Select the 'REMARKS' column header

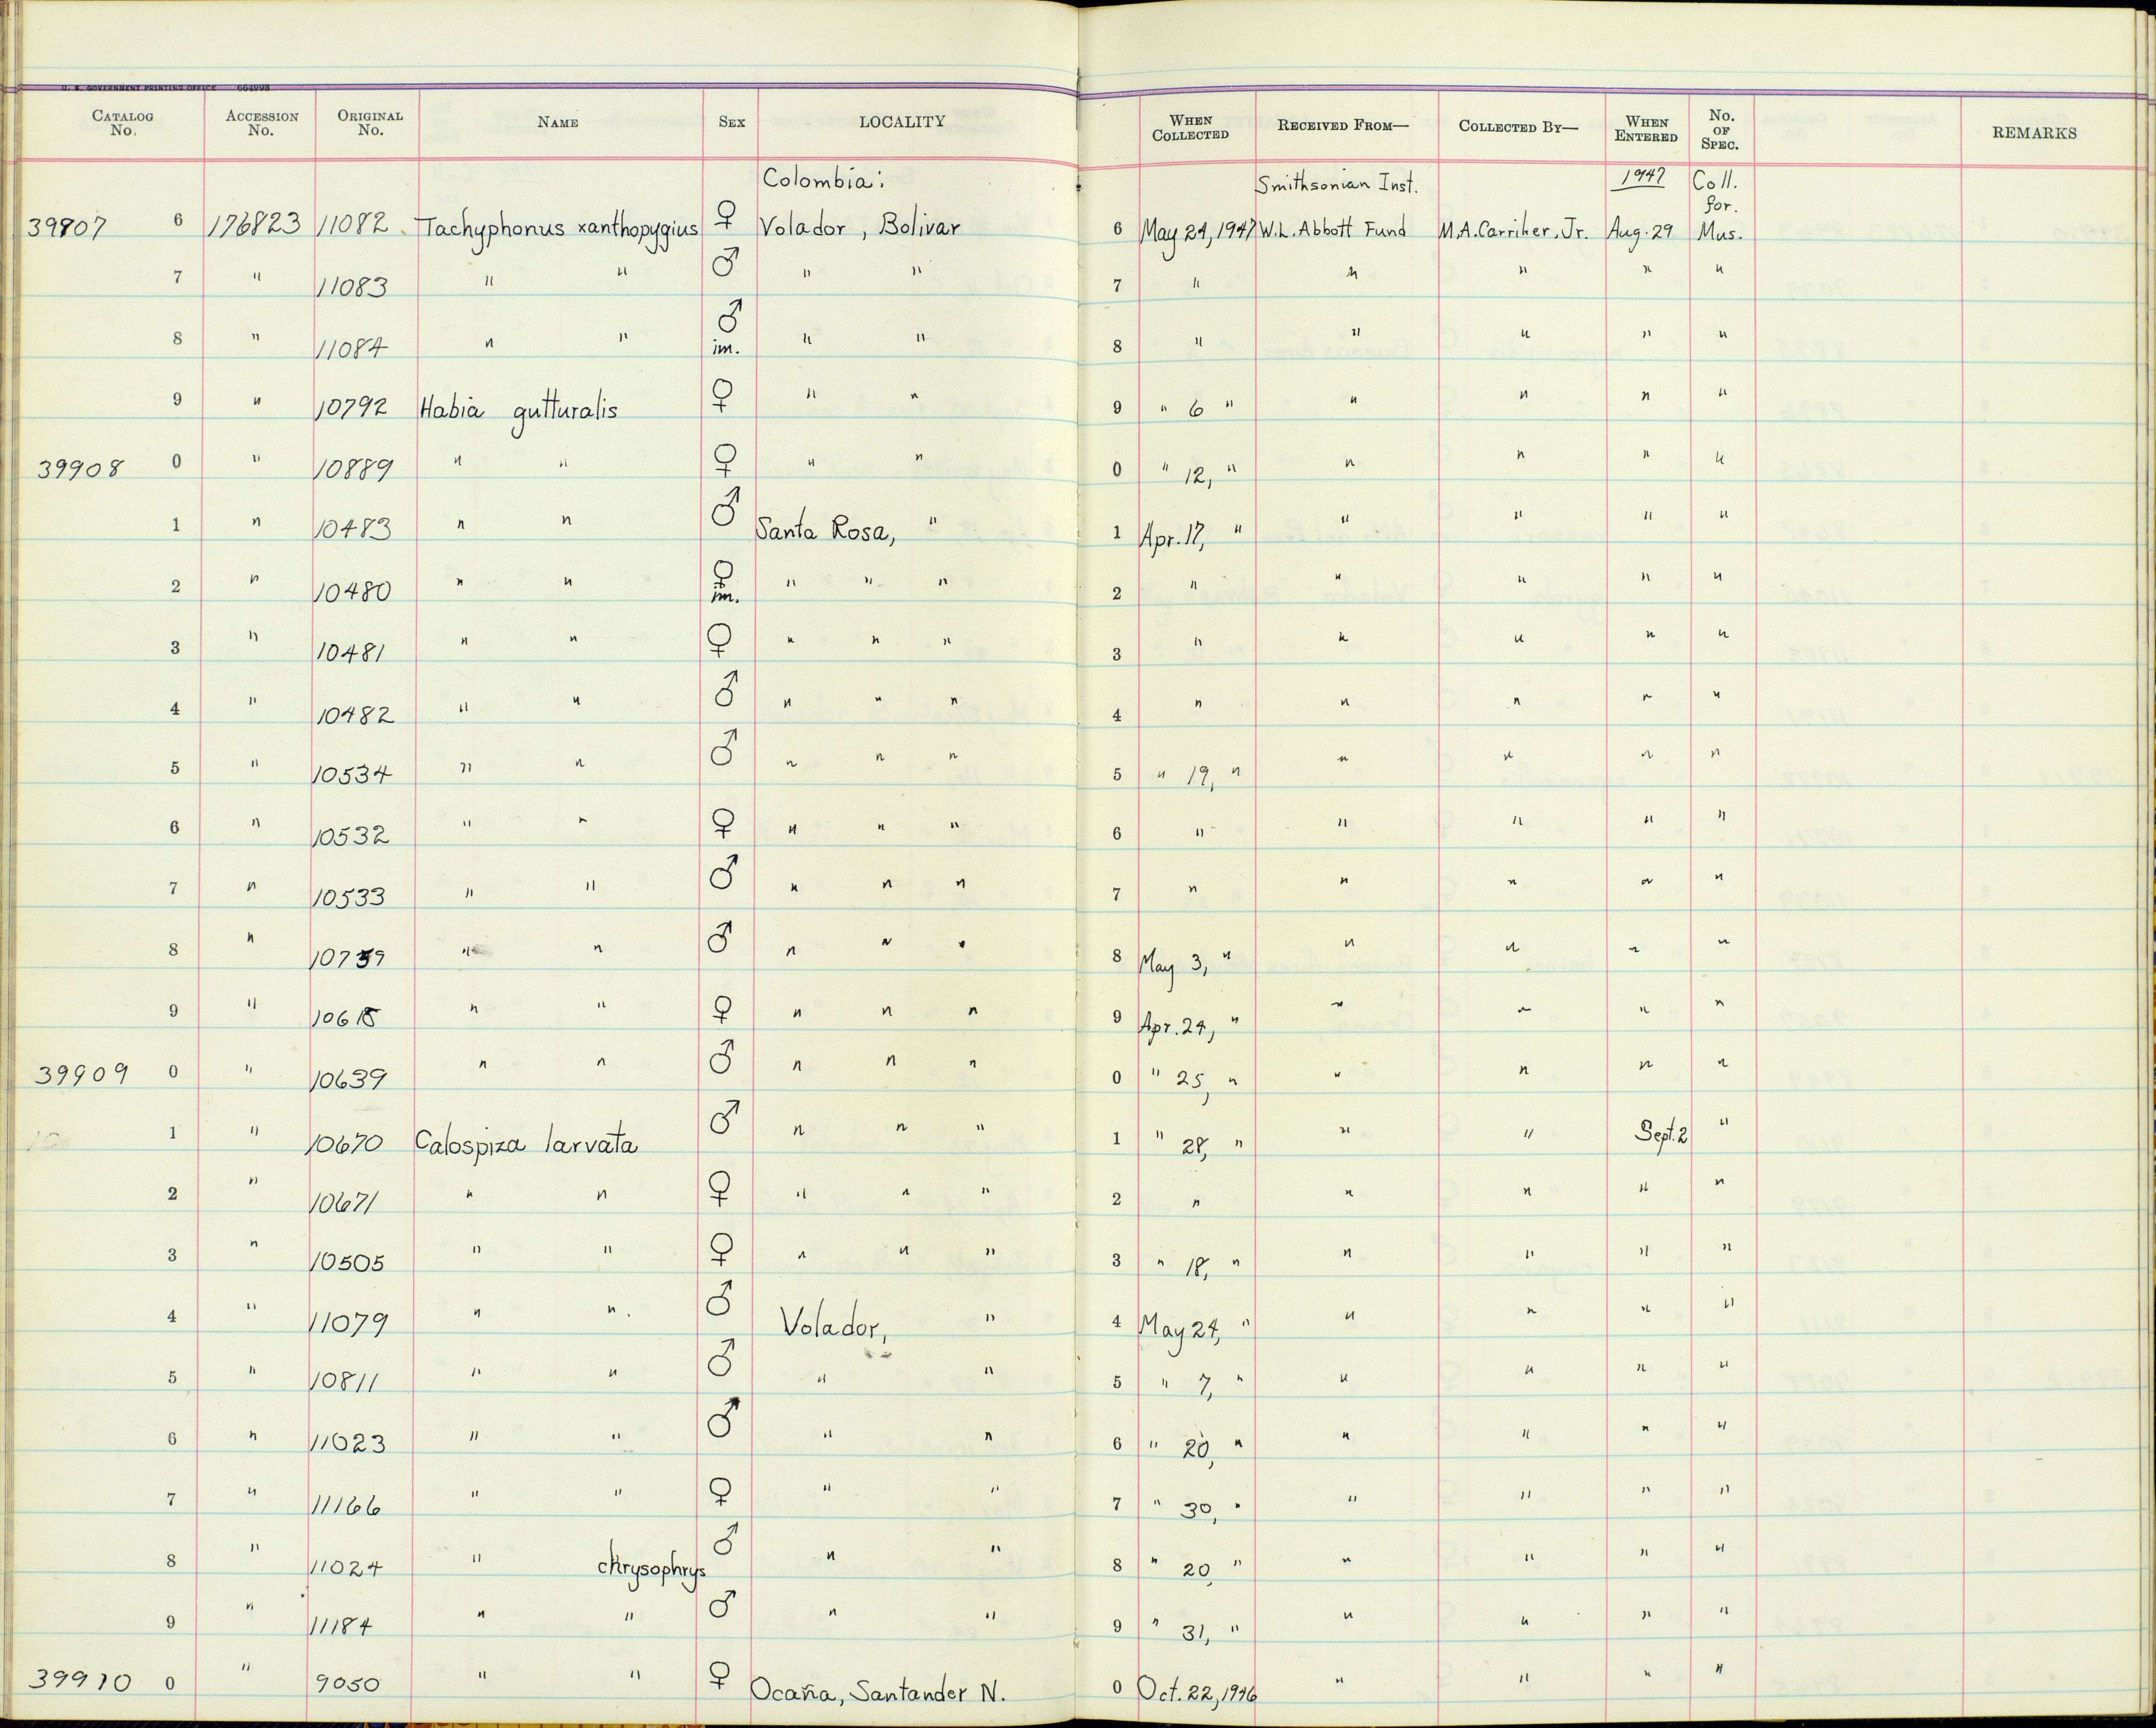pos(2034,133)
